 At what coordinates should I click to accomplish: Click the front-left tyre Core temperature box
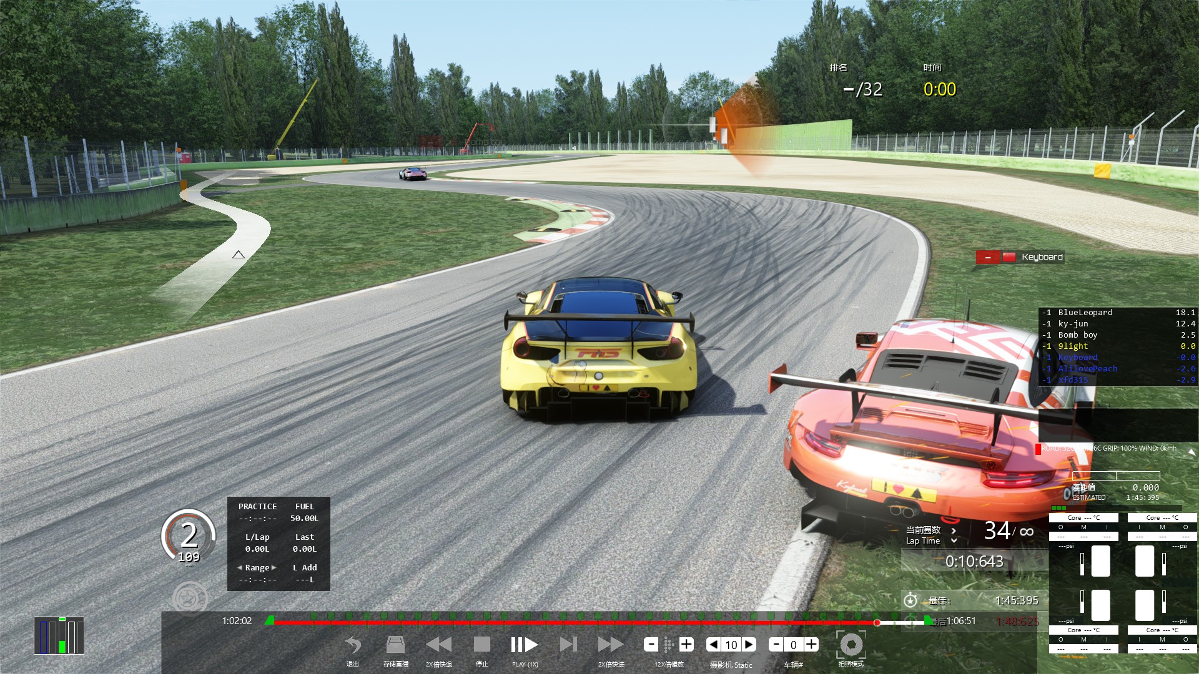pos(1083,517)
